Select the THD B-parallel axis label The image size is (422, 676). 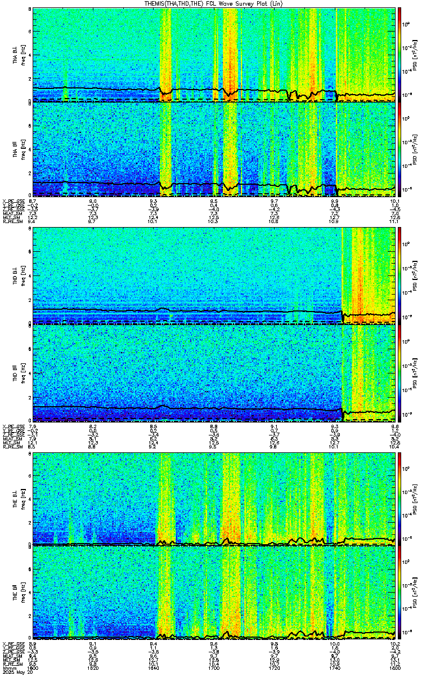pyautogui.click(x=15, y=373)
